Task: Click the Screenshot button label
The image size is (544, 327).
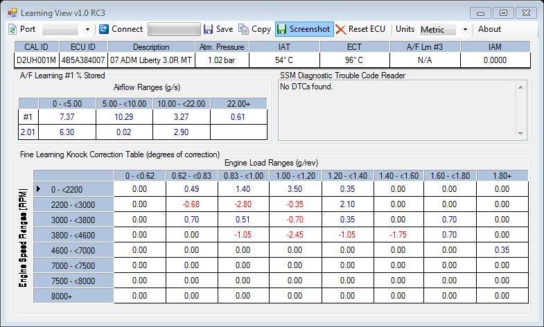Action: (x=309, y=29)
